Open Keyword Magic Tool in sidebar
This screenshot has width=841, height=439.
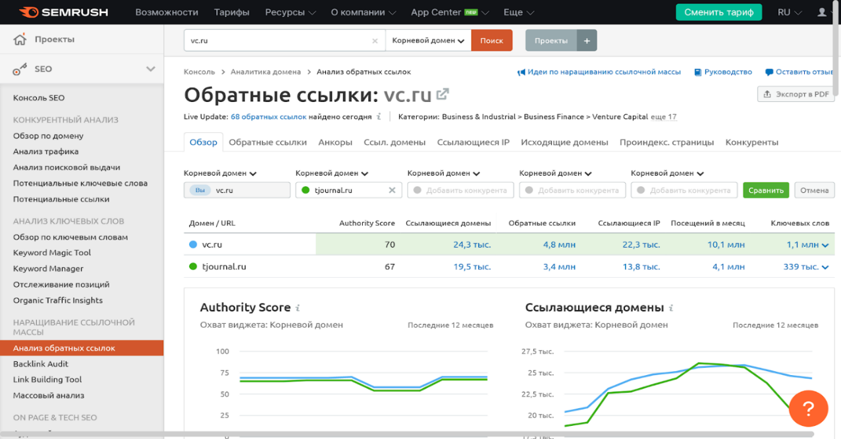pos(52,253)
